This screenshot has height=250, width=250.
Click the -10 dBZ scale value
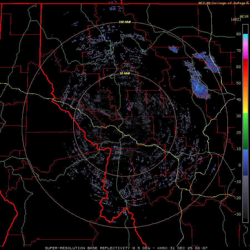237,181
